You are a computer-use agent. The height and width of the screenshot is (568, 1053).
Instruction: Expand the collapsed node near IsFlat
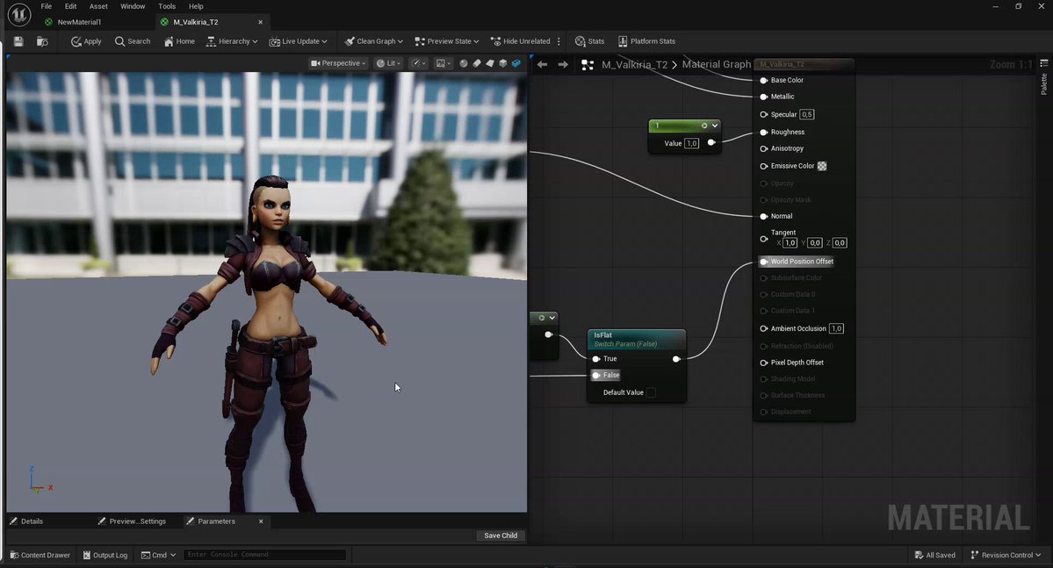[552, 318]
